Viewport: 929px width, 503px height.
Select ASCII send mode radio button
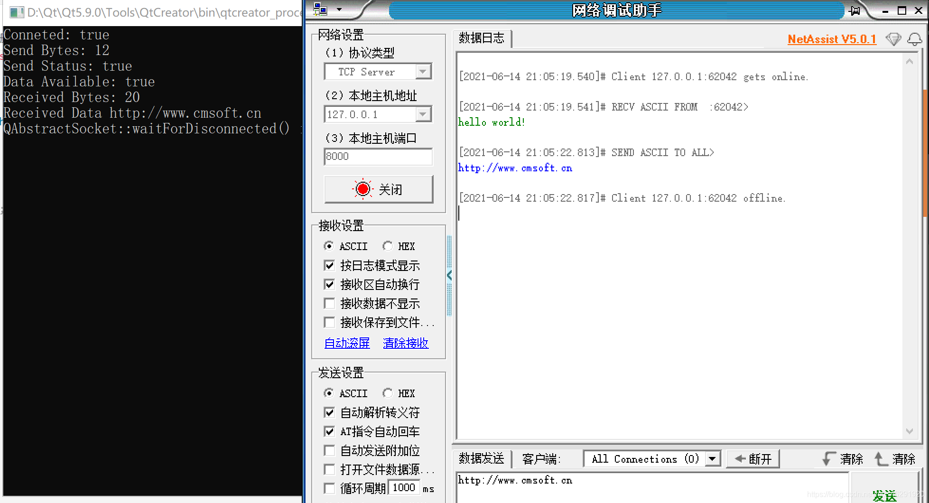[x=328, y=393]
